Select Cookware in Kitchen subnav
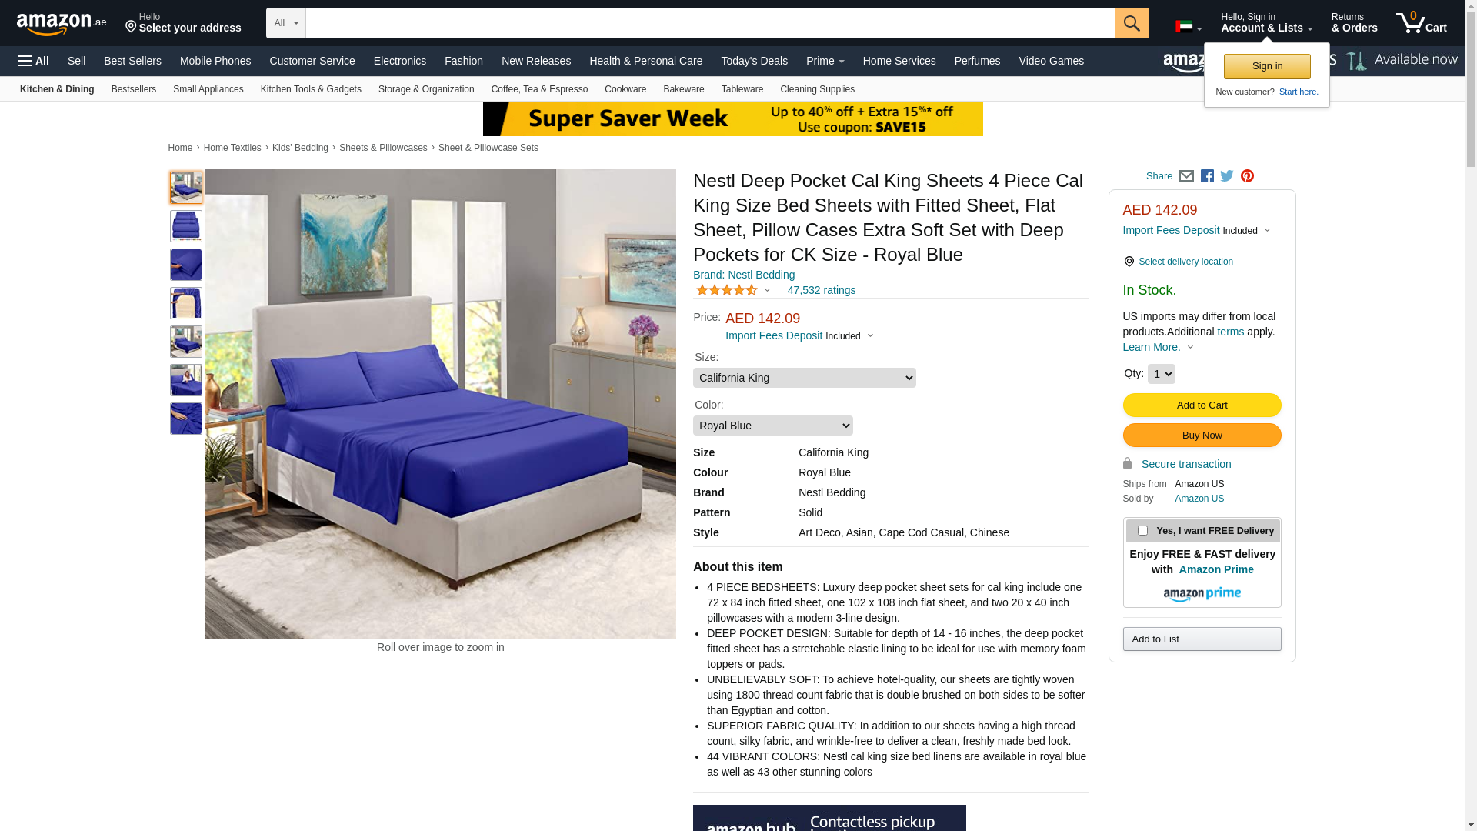The width and height of the screenshot is (1477, 831). point(625,89)
